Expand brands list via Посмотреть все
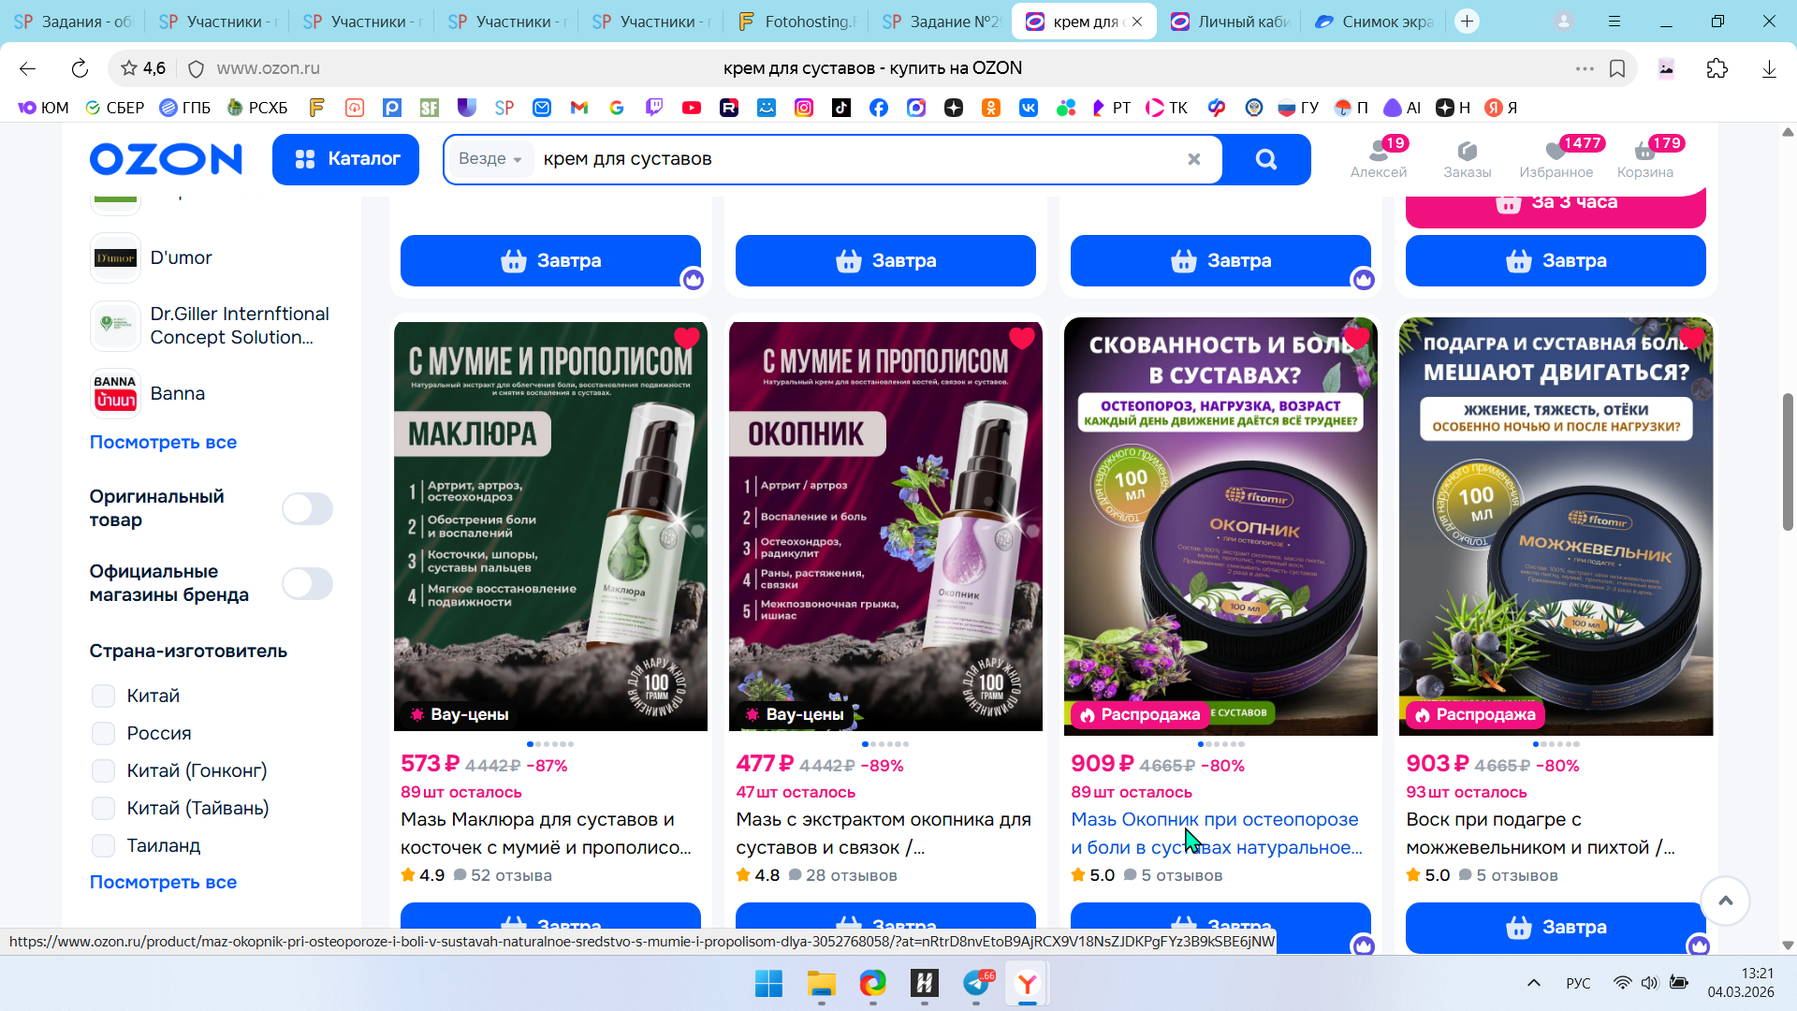1797x1011 pixels. [x=163, y=442]
